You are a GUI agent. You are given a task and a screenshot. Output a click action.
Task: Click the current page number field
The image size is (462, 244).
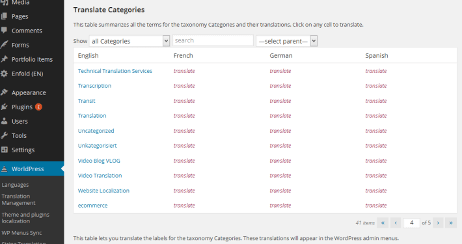411,223
